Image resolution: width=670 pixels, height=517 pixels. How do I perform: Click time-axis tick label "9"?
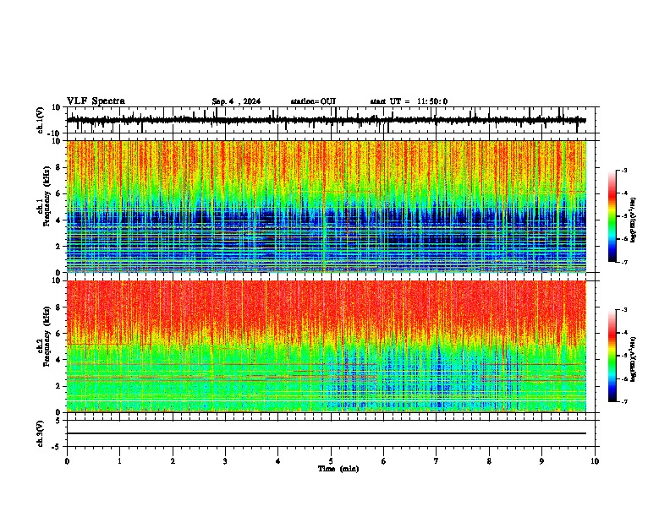[x=541, y=461]
